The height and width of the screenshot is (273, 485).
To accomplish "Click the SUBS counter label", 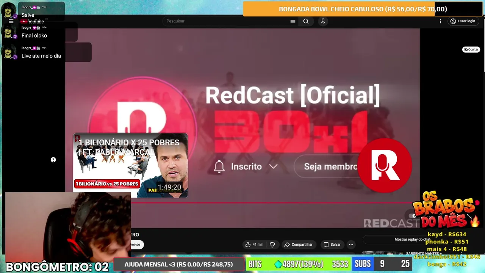I will point(363,264).
